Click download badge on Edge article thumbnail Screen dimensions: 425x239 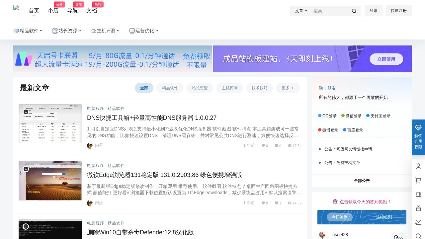point(26,169)
